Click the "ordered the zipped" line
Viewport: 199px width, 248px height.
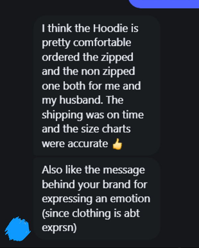tap(88, 57)
